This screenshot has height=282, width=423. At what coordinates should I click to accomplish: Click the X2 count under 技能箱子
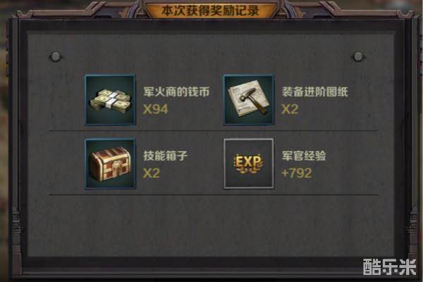(x=152, y=173)
